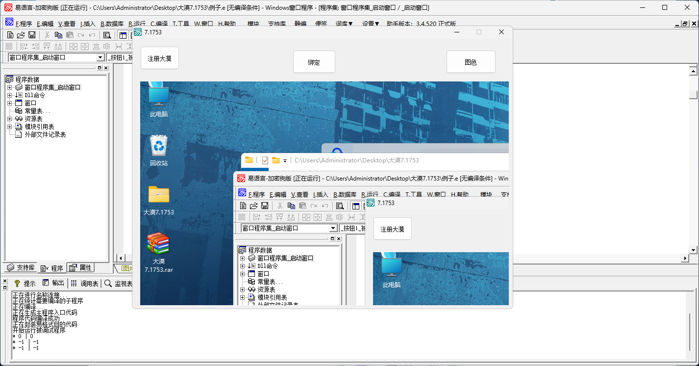This screenshot has height=366, width=699.
Task: Click the Save floppy disk icon
Action: [32, 35]
